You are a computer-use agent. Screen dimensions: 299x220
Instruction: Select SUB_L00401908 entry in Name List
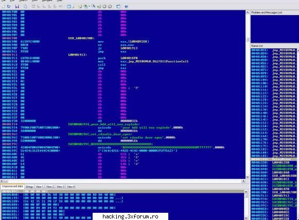(x=274, y=192)
